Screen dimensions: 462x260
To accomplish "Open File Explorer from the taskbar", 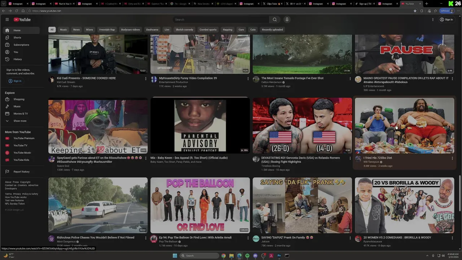I will pos(231,256).
